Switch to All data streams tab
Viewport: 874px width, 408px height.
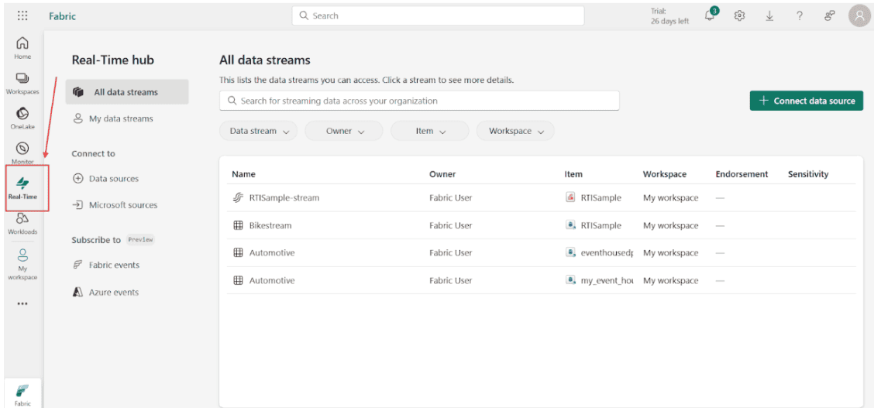pos(126,92)
